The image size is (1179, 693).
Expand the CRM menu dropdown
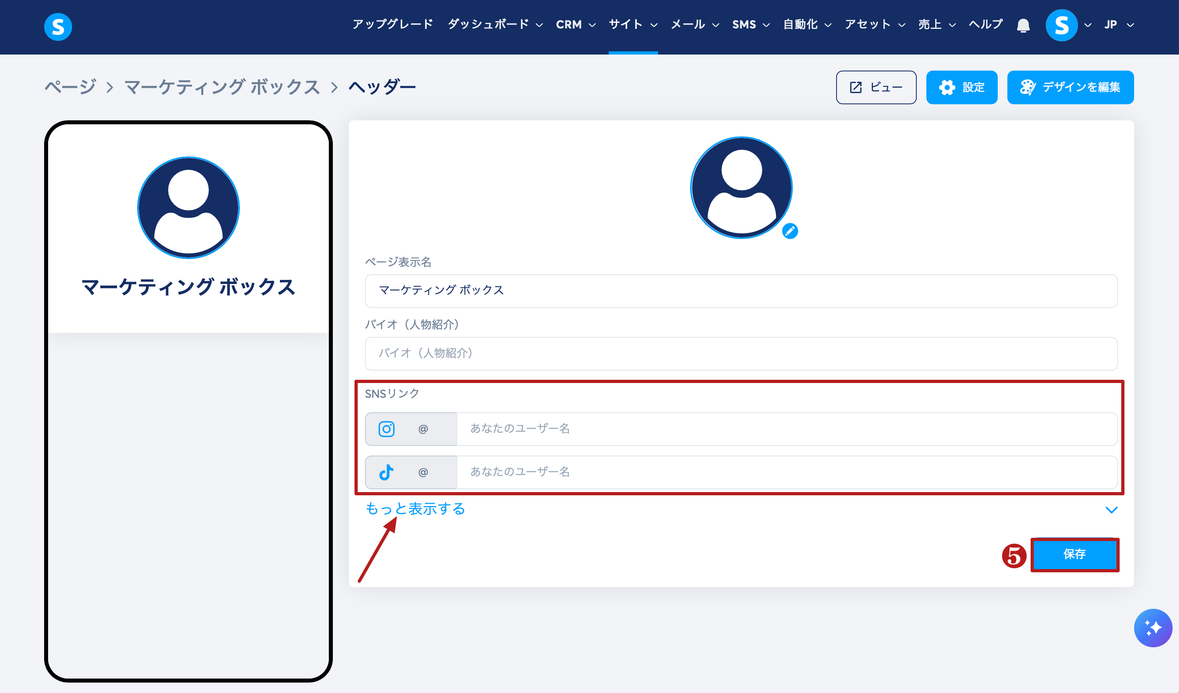(575, 25)
